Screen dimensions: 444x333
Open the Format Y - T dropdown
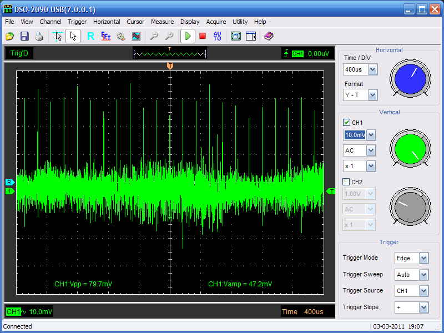tap(372, 95)
